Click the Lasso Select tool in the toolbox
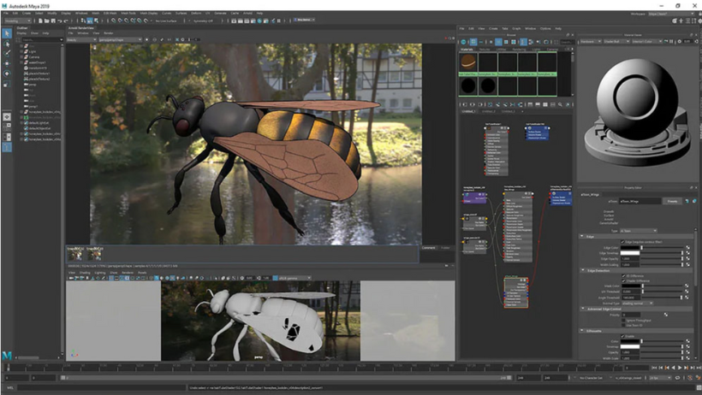Screen dimensions: 702x395 pyautogui.click(x=7, y=44)
